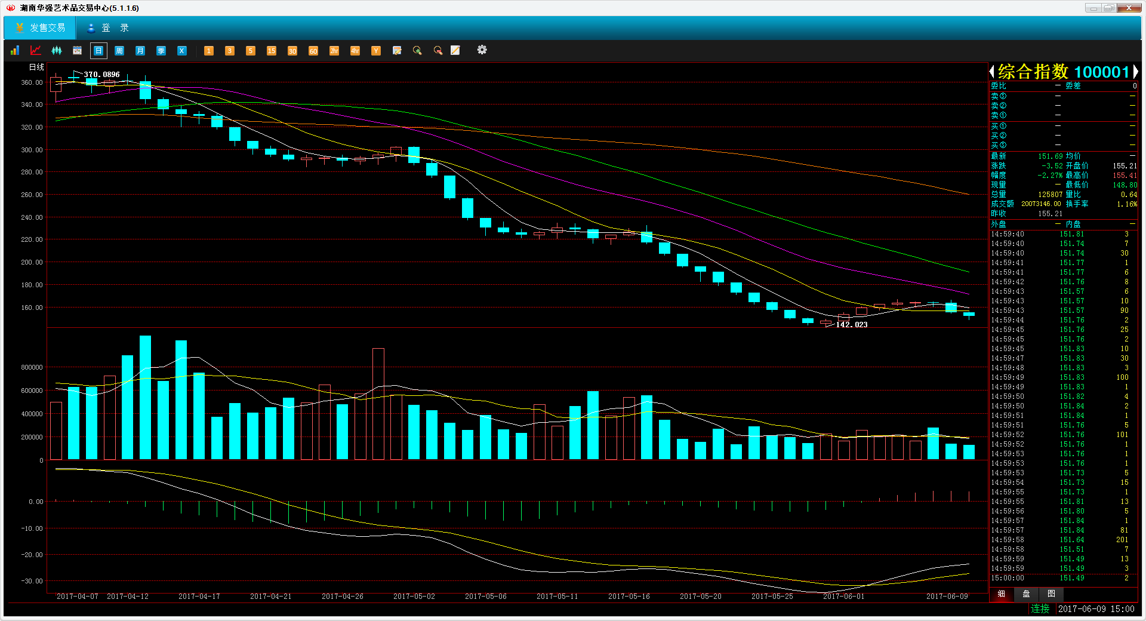Screen dimensions: 1146x621
Task: Open the notepad pencil drawing tool
Action: point(455,51)
